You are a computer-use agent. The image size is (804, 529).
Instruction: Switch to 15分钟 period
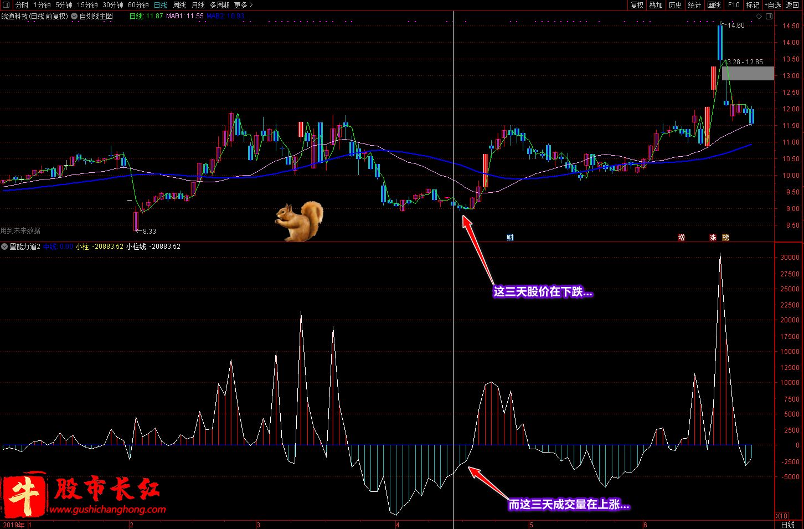[x=87, y=5]
